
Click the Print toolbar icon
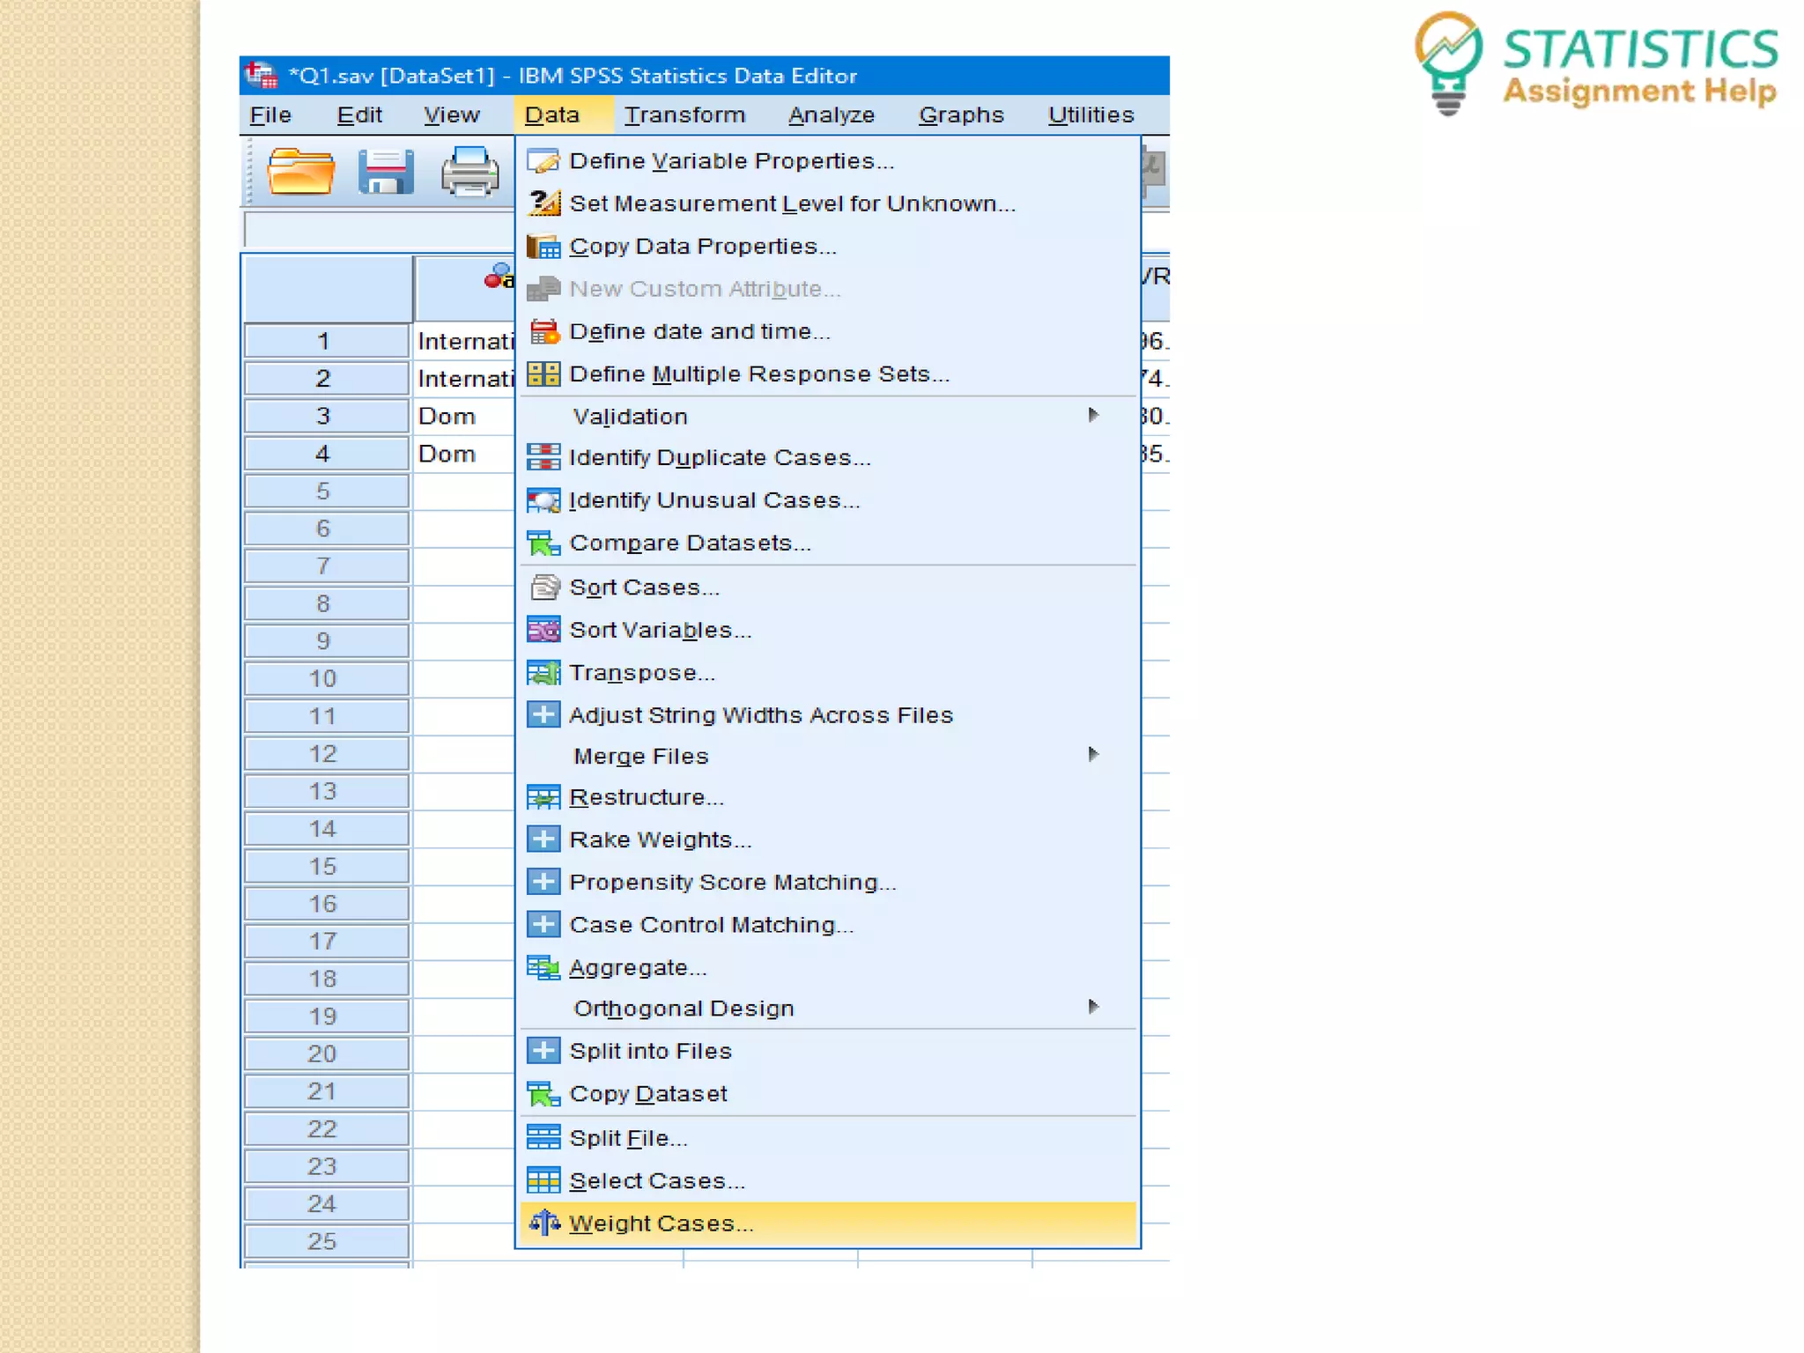469,171
